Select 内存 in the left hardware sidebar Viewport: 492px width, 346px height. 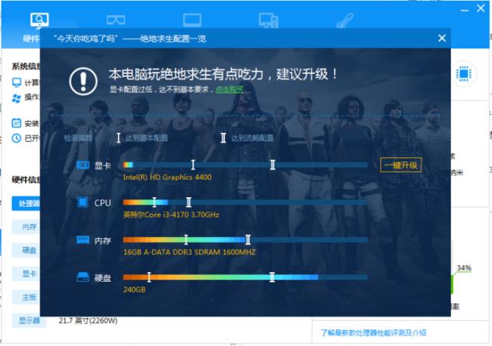coord(26,227)
